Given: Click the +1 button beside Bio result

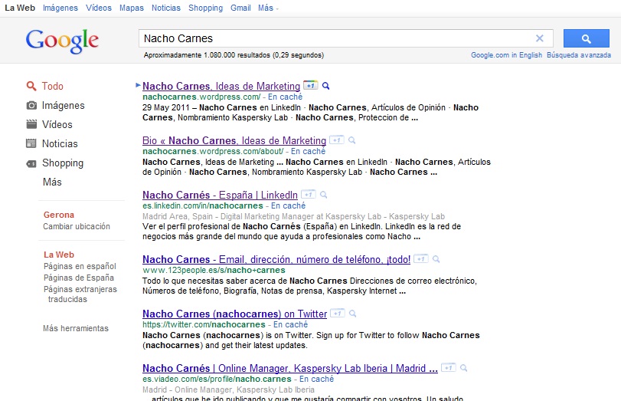Looking at the screenshot, I should coord(336,140).
